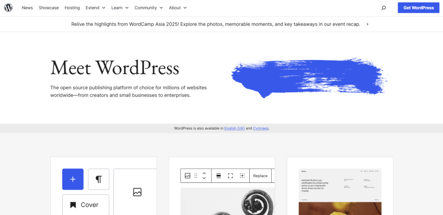Click the Northern Buttercups site preview thumbnail
The height and width of the screenshot is (215, 443).
(340, 192)
